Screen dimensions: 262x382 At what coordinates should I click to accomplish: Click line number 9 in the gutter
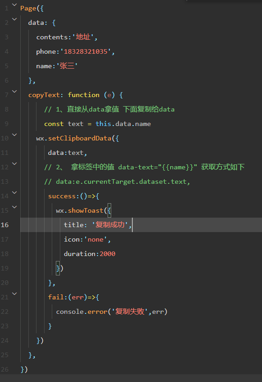click(x=7, y=124)
